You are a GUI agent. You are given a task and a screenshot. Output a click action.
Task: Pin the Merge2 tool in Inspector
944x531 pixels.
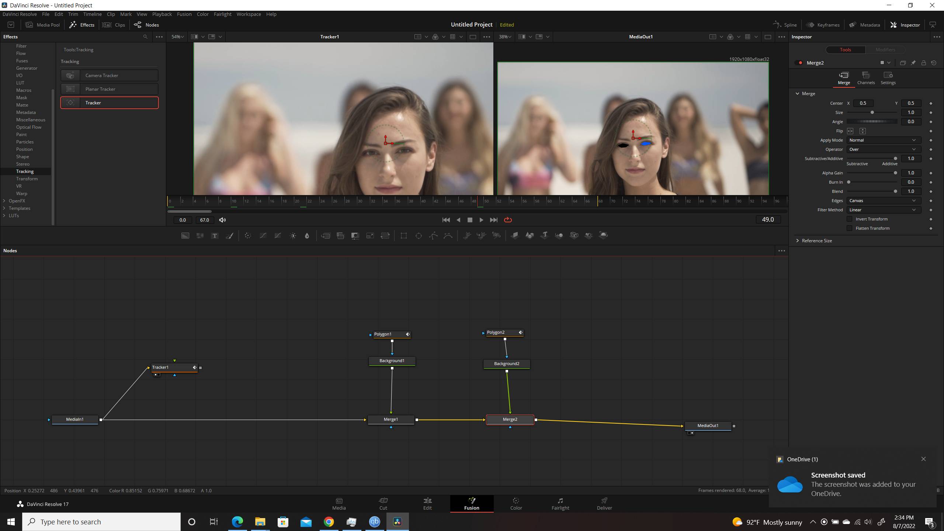coord(913,63)
